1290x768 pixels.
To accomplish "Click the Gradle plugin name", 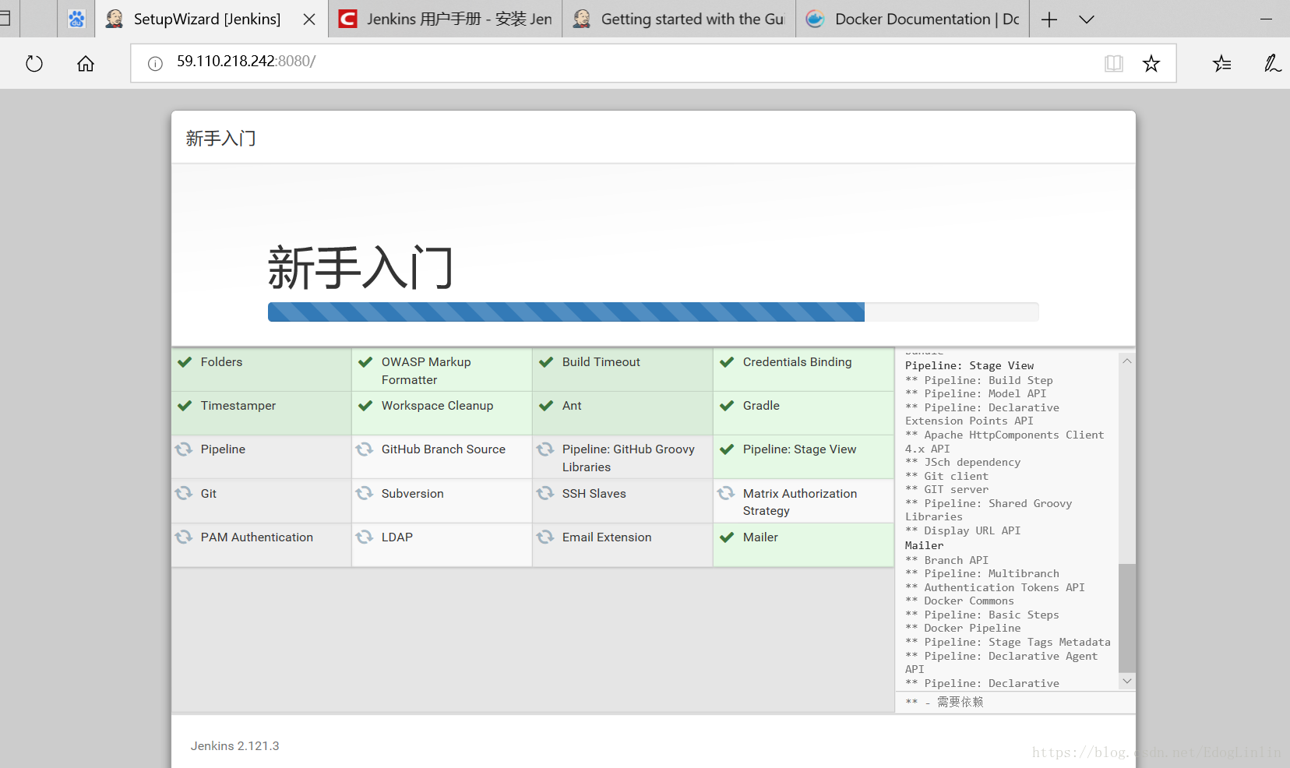I will (761, 406).
